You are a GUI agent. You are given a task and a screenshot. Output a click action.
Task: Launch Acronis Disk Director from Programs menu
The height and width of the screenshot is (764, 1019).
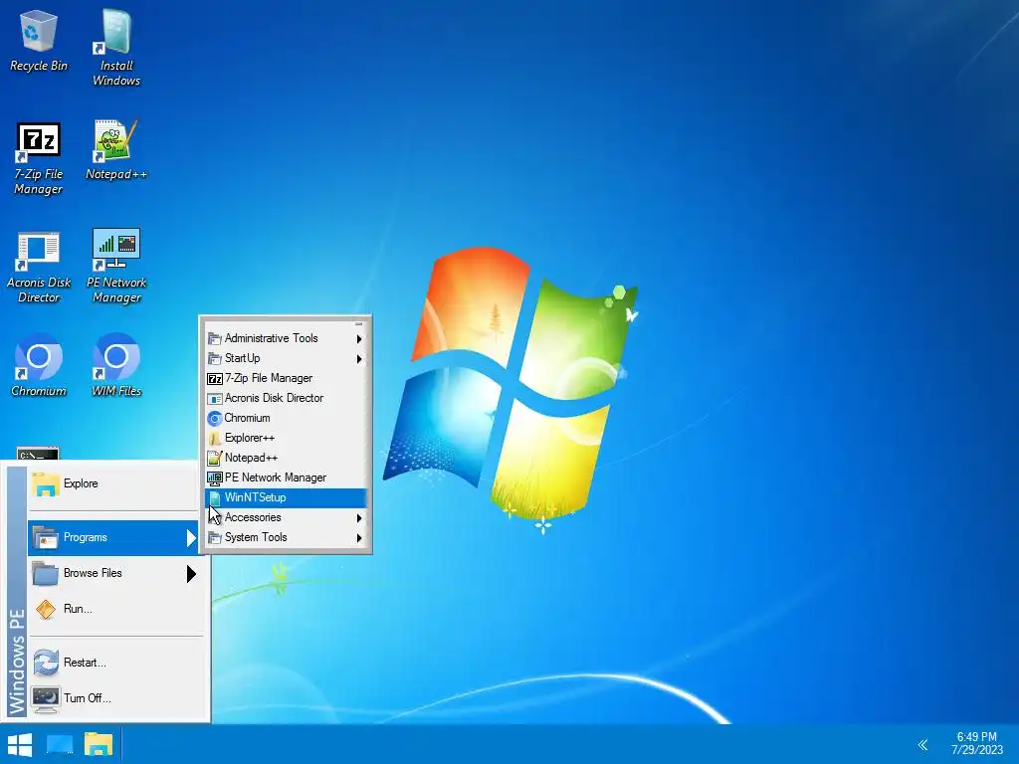[286, 398]
